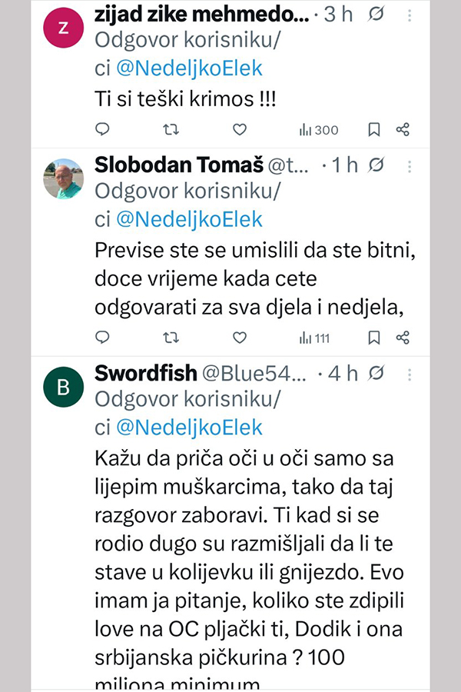Reply to Slobodan Tomaš's tweet
This screenshot has width=461, height=692.
pos(103,337)
